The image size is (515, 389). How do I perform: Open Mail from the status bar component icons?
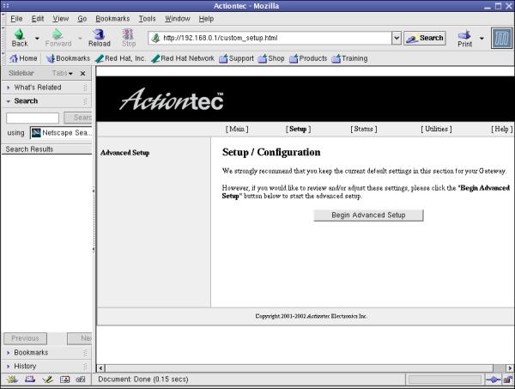30,380
